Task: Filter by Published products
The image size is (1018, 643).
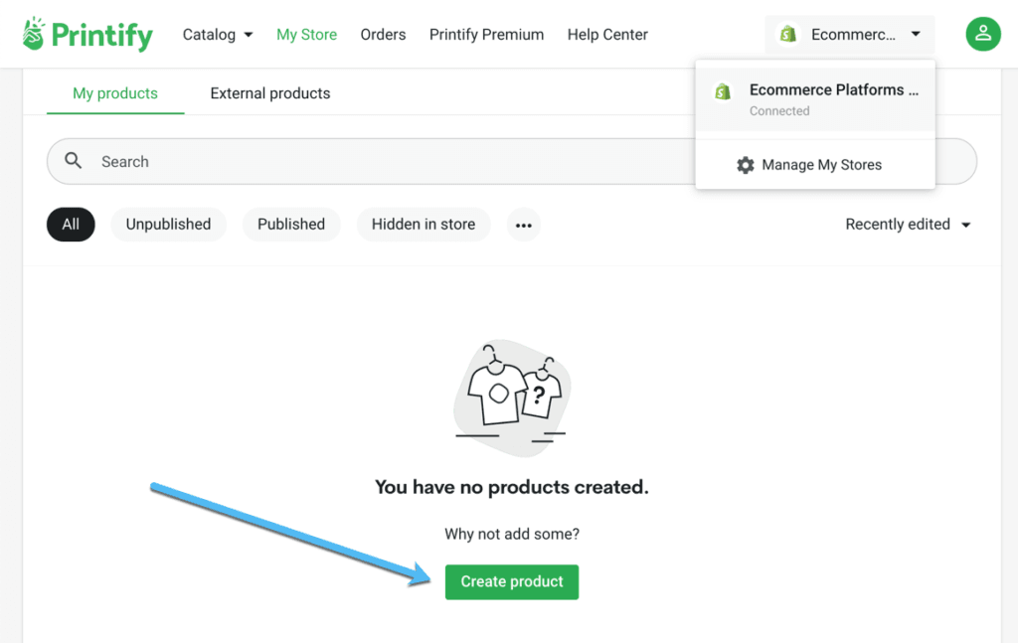Action: [291, 225]
